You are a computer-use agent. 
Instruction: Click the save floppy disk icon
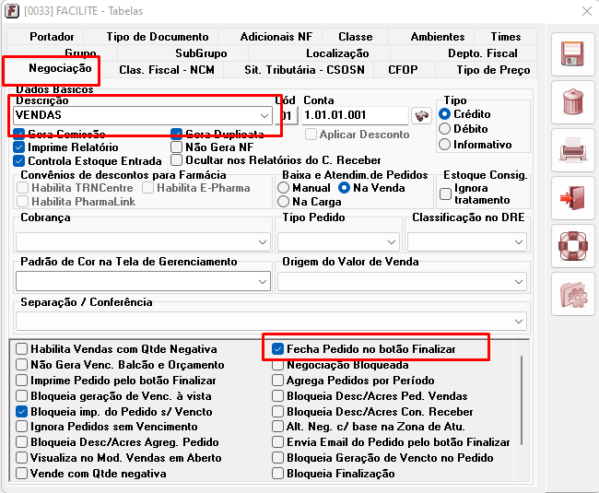coord(572,53)
